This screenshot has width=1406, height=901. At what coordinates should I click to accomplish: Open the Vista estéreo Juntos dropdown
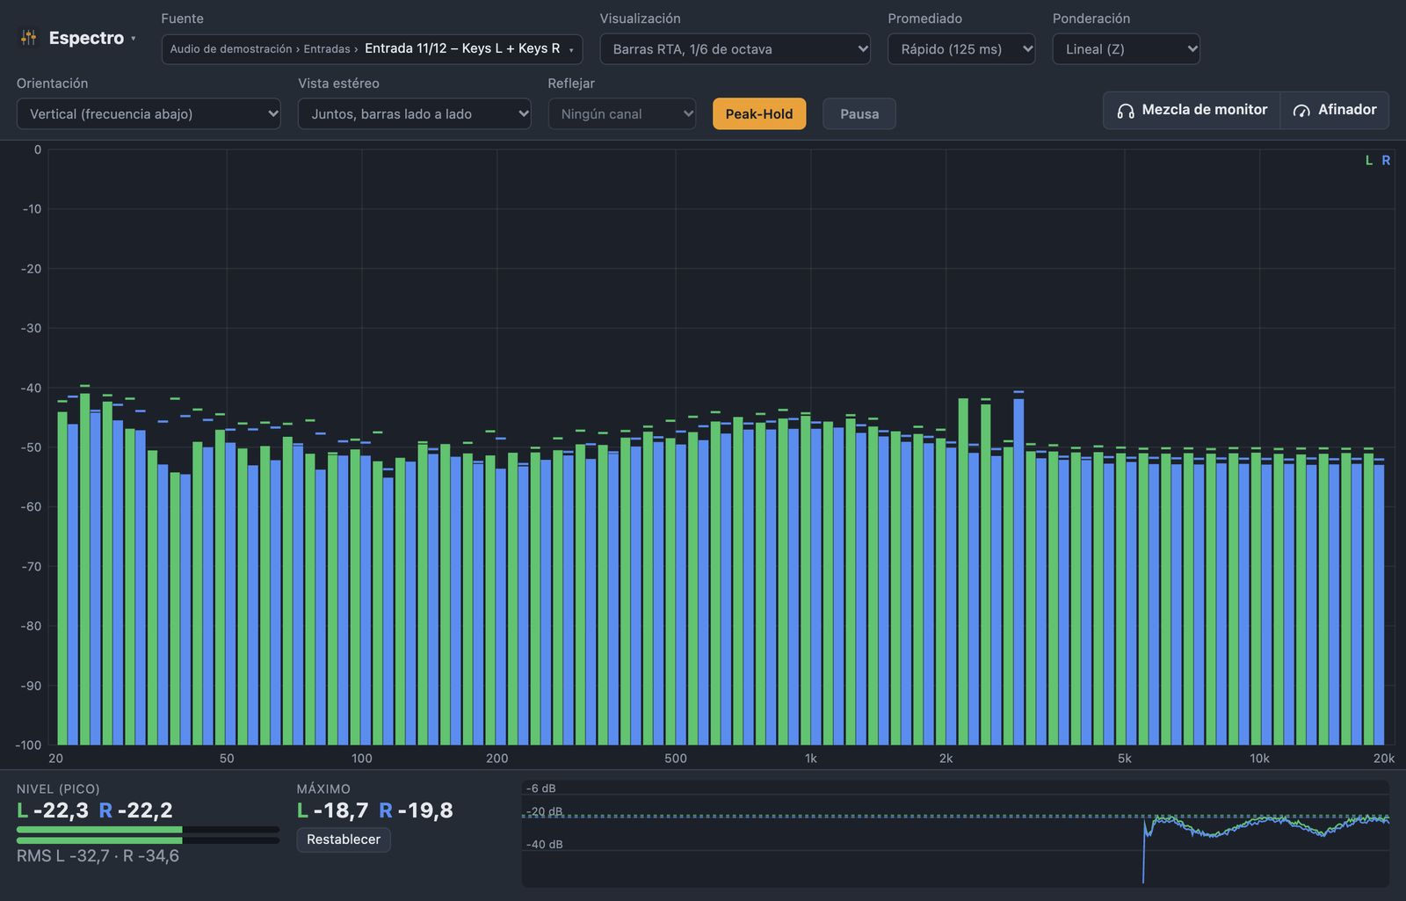(x=414, y=114)
